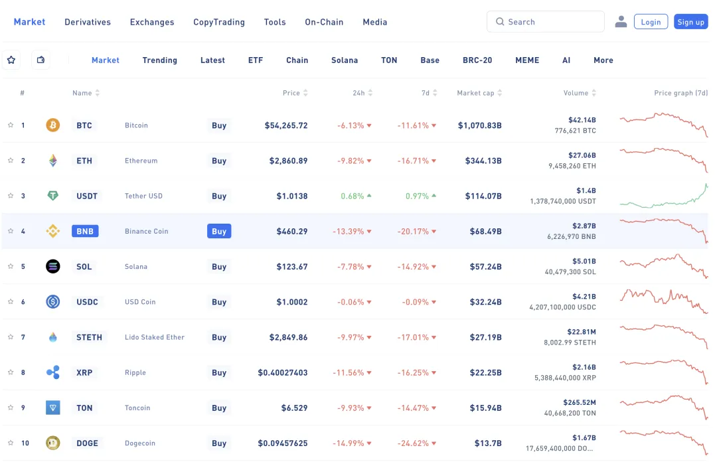Screen dimensions: 717x462
Task: Click the magnifier icon in search box
Action: tap(500, 21)
